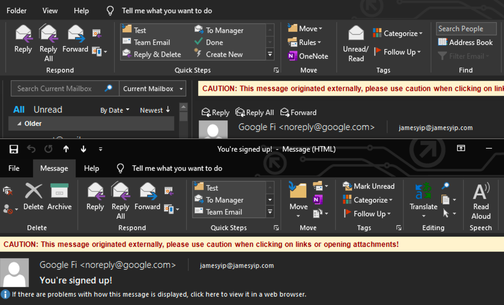The height and width of the screenshot is (305, 504).
Task: Select the Message tab in the message window
Action: click(54, 168)
